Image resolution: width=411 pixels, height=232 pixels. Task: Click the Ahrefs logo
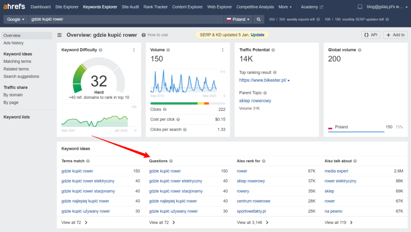(14, 7)
